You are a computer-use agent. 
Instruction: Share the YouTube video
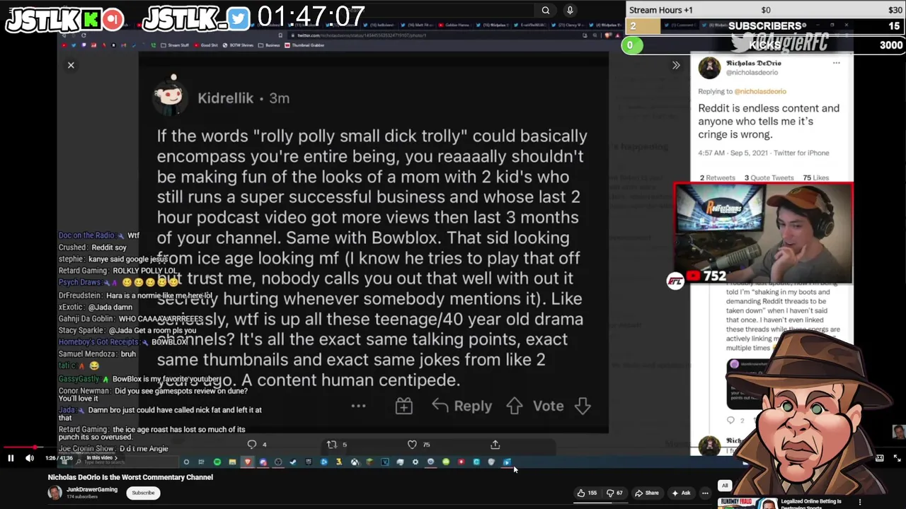pyautogui.click(x=646, y=493)
